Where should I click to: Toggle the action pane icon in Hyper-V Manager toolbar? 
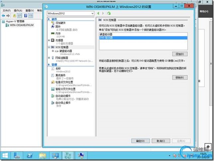coord(31,16)
